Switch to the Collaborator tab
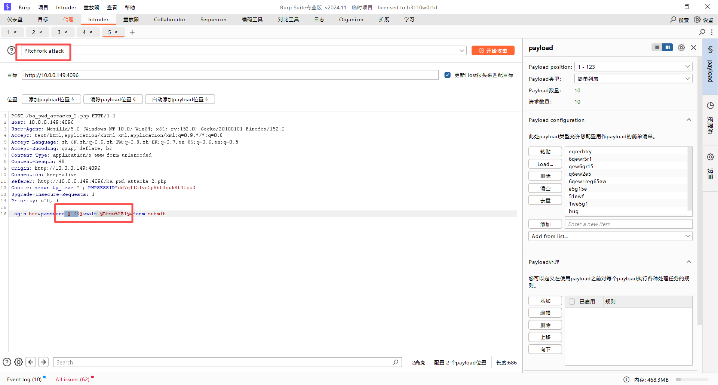The width and height of the screenshot is (718, 385). point(170,19)
